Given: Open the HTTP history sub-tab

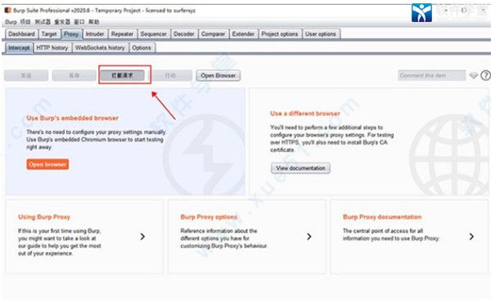Looking at the screenshot, I should point(52,48).
